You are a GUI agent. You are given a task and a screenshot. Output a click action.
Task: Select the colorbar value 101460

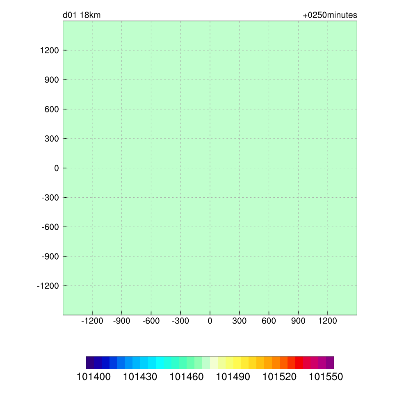point(187,377)
